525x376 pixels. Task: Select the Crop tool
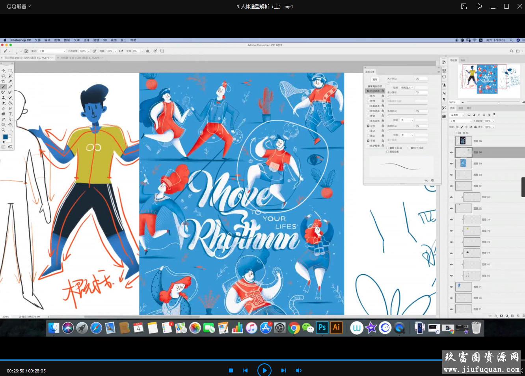pyautogui.click(x=4, y=81)
